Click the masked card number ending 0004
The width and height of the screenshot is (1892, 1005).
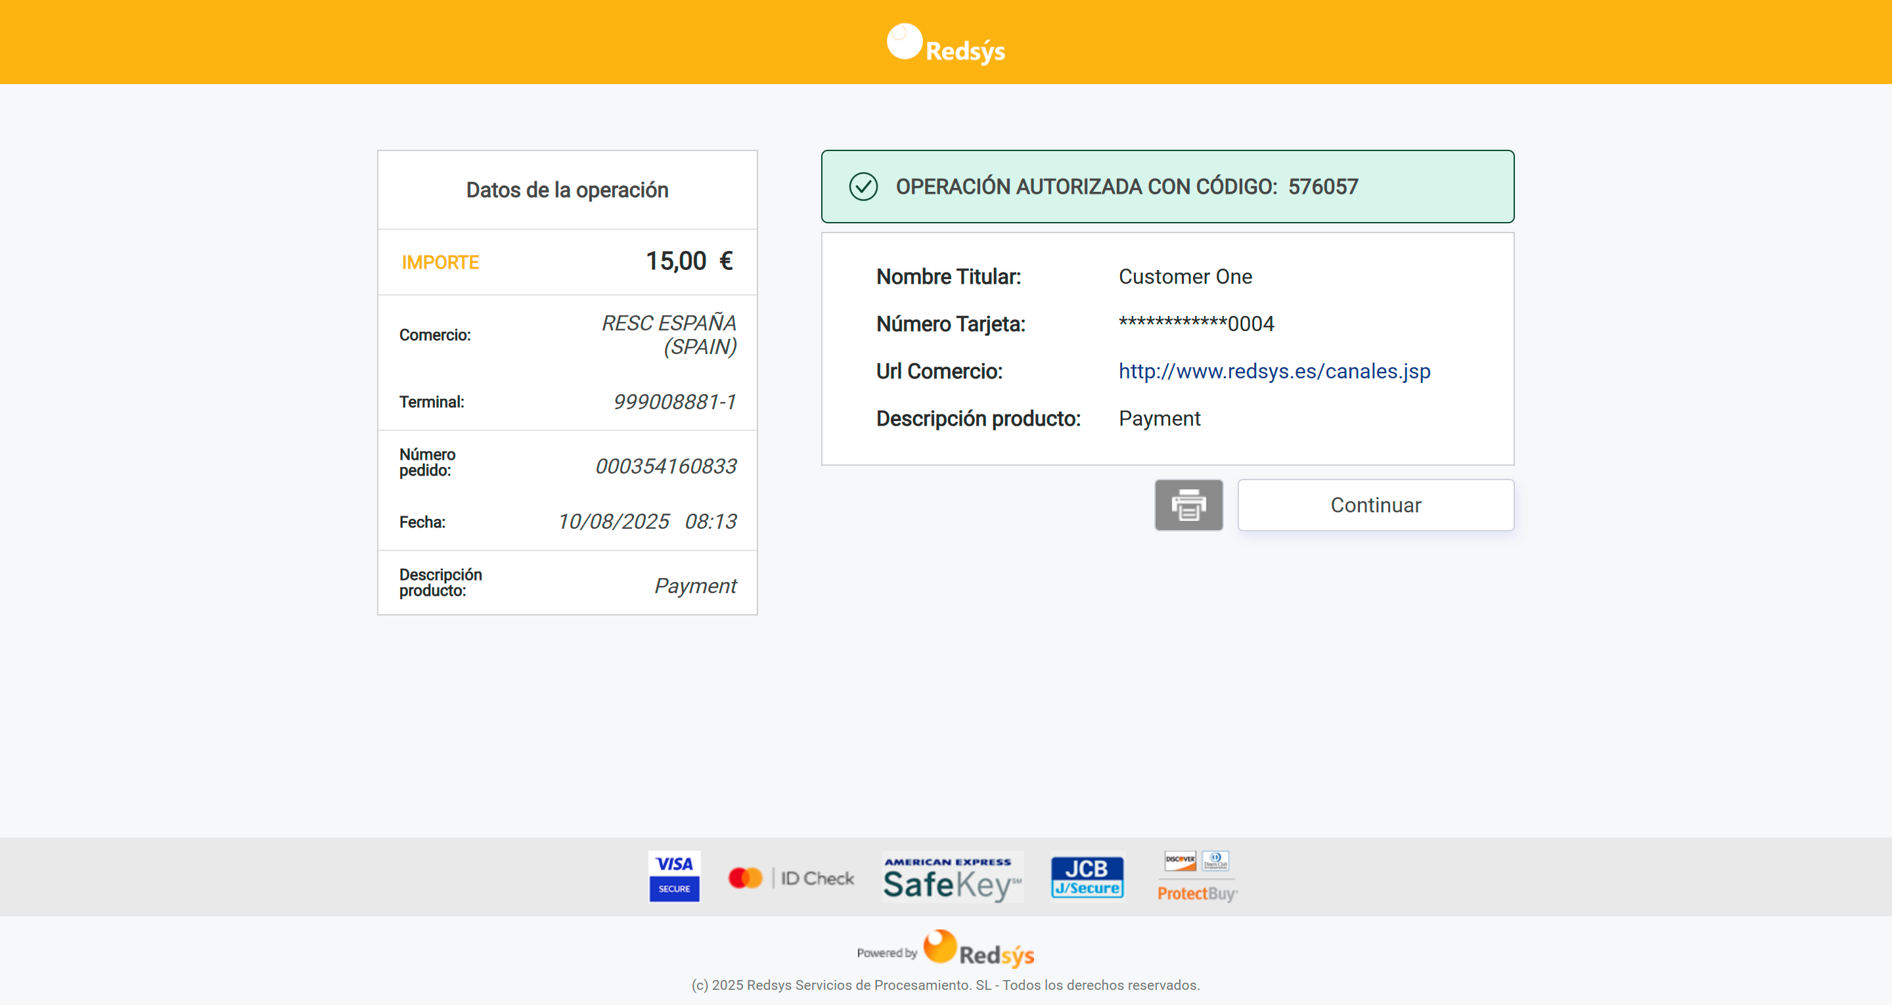click(x=1196, y=324)
